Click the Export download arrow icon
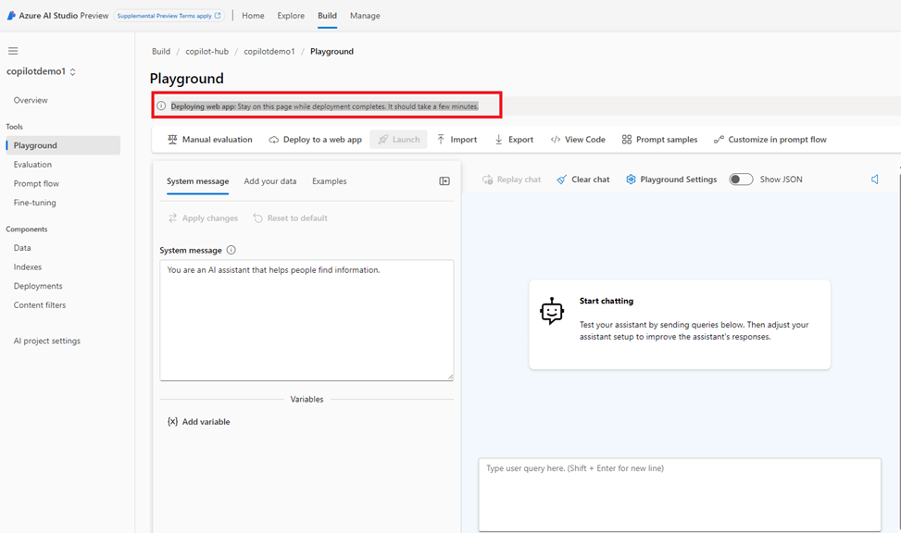 pos(499,140)
